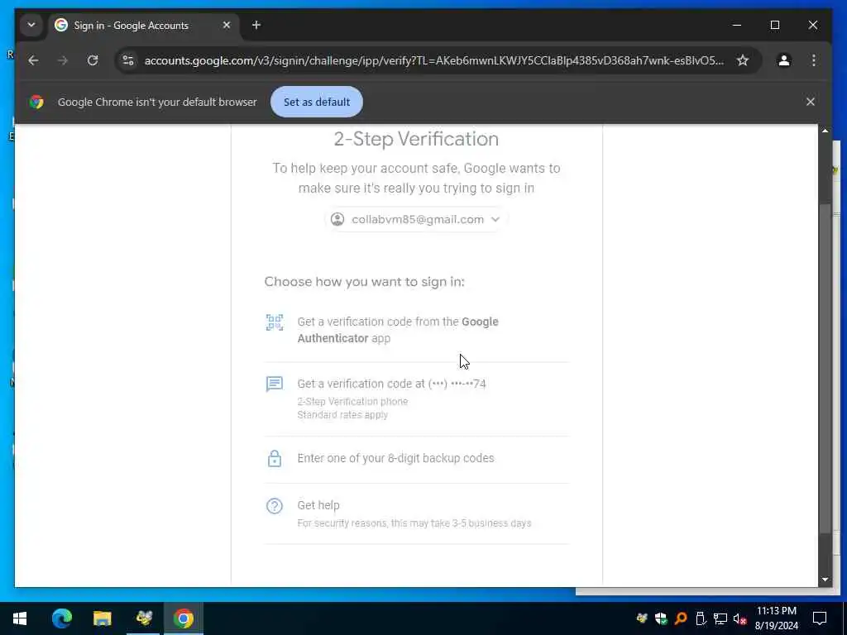Viewport: 847px width, 635px height.
Task: Open the site information icon in address bar
Action: pos(128,60)
